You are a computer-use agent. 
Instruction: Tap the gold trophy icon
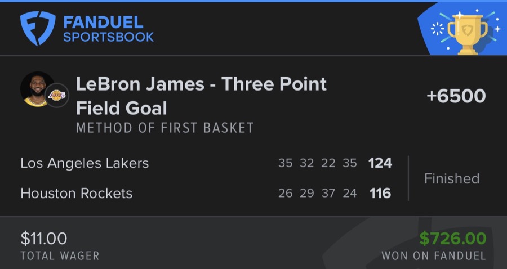click(x=466, y=33)
